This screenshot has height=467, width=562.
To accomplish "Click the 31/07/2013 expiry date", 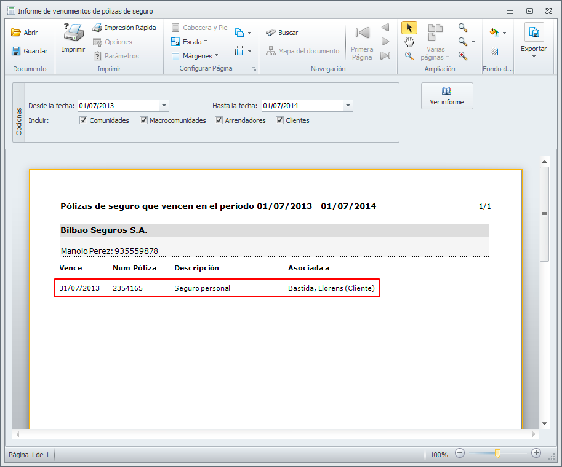I will point(79,288).
